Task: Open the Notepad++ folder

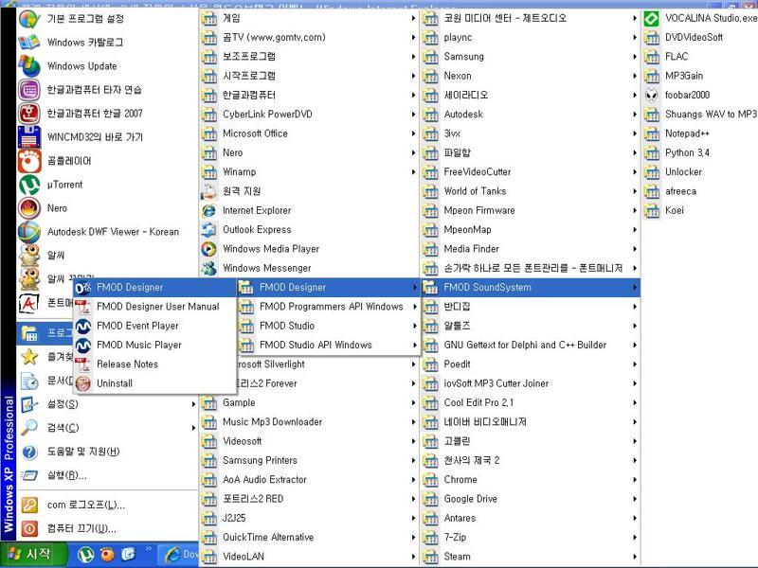Action: point(699,133)
